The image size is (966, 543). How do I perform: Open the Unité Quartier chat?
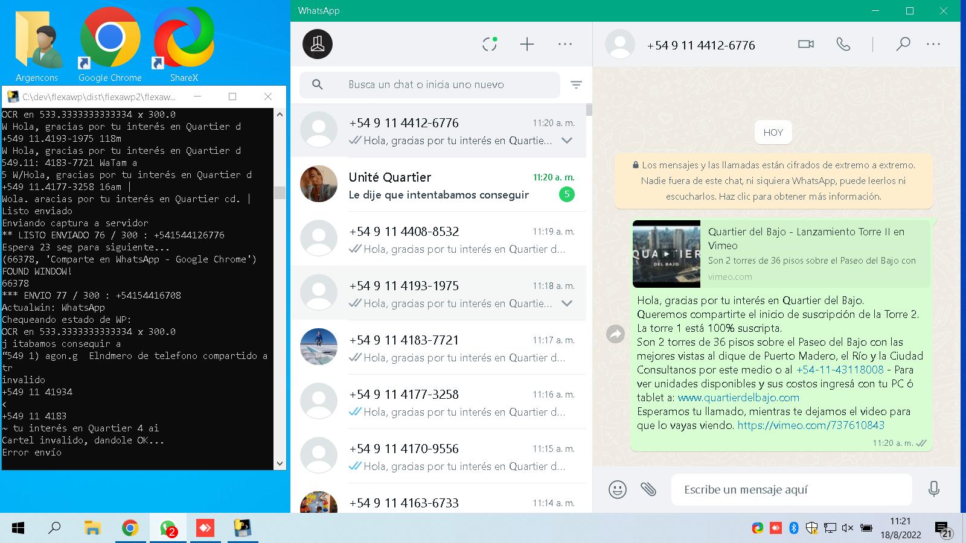(438, 184)
